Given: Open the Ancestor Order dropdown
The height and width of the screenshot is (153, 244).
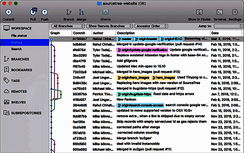Looking at the screenshot, I should pyautogui.click(x=151, y=26).
